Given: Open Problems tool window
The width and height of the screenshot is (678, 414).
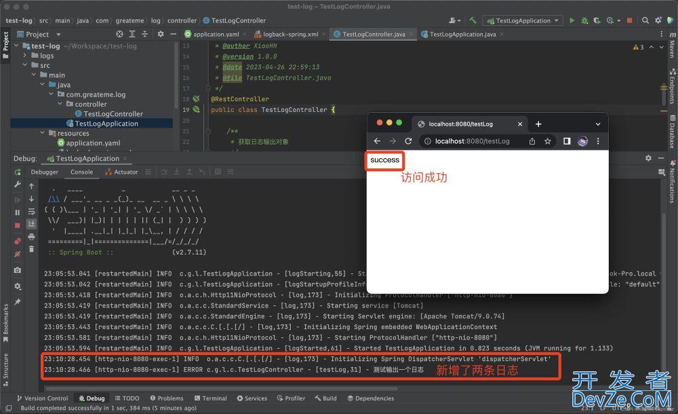Looking at the screenshot, I should click(x=167, y=398).
